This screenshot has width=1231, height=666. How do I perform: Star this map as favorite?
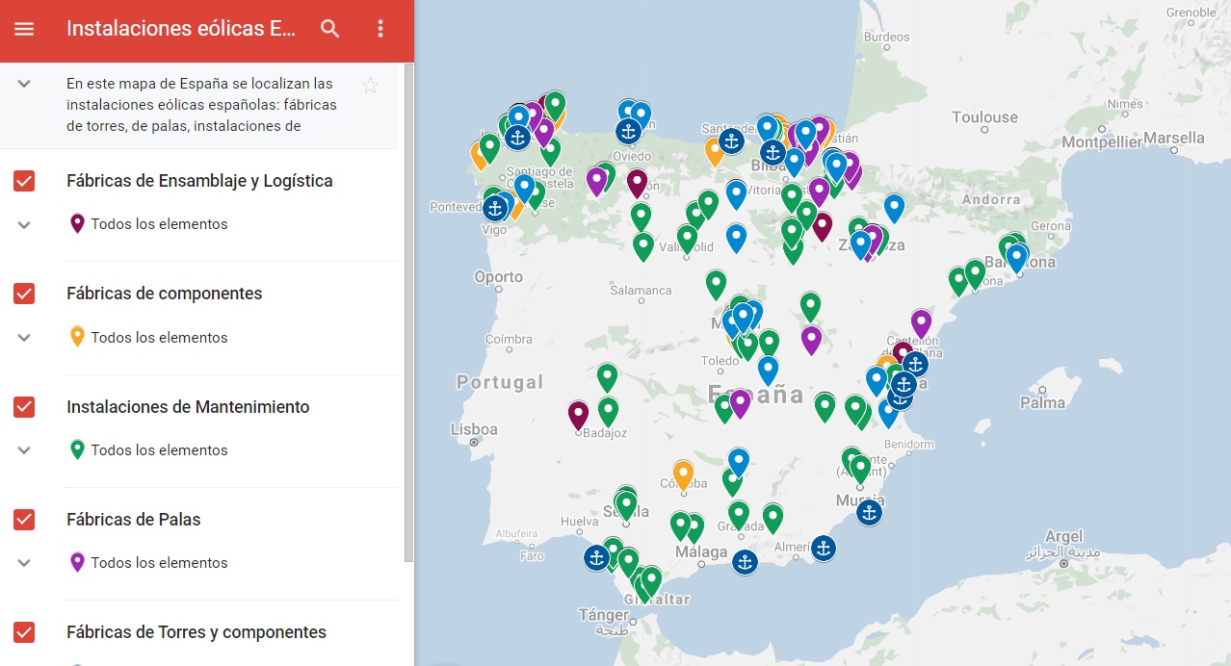tap(370, 86)
